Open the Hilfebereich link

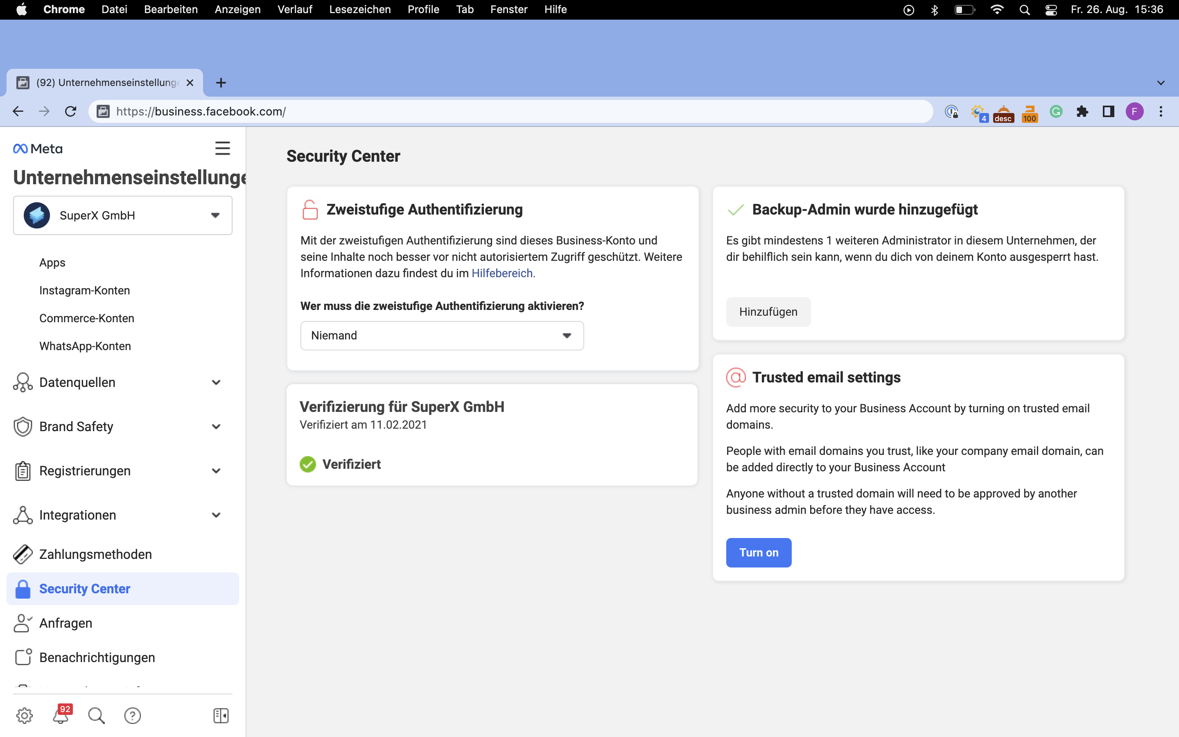click(x=503, y=274)
